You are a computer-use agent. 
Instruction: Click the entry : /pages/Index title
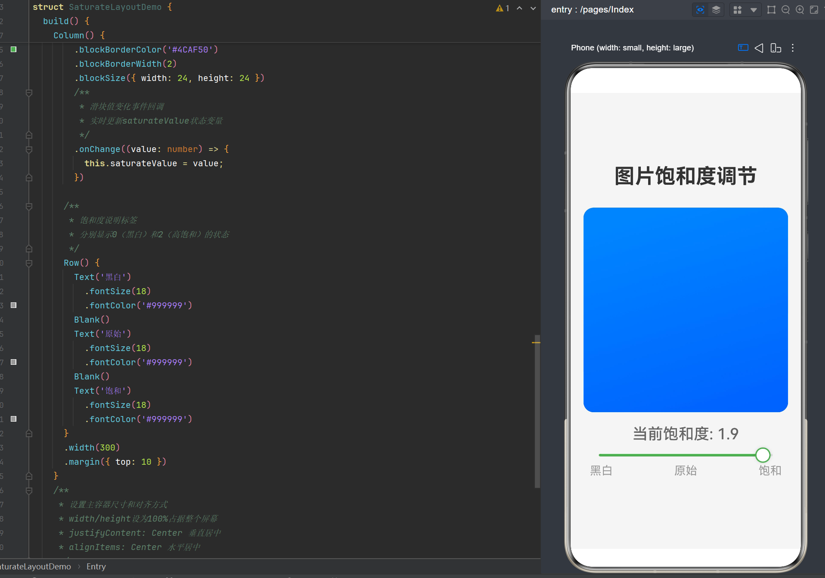pos(592,9)
